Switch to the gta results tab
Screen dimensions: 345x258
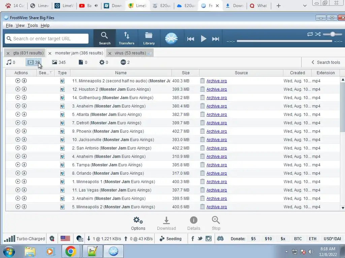point(28,53)
